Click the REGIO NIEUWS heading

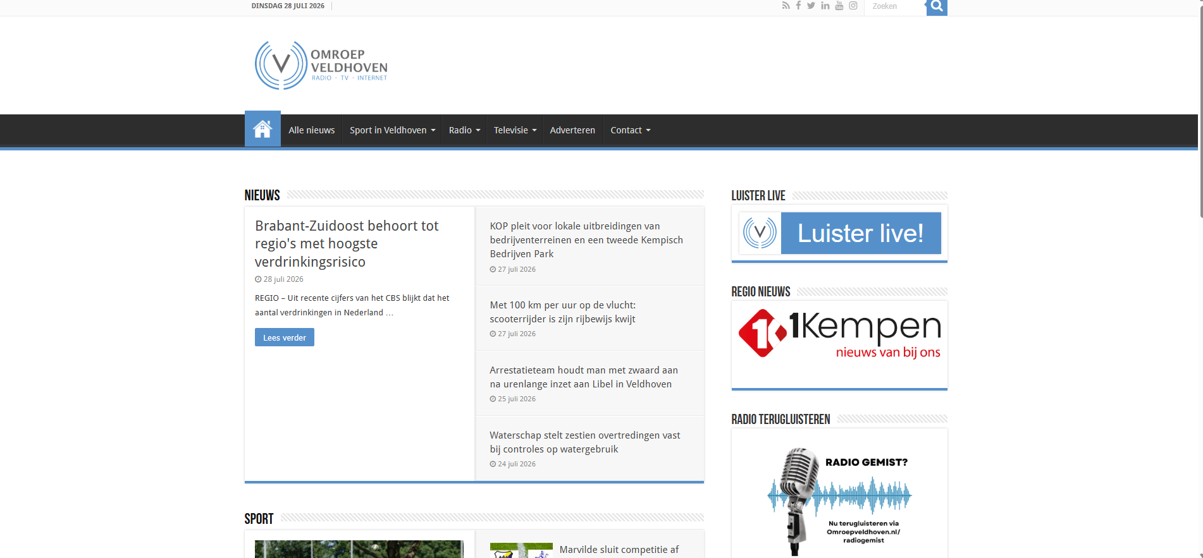click(x=761, y=291)
